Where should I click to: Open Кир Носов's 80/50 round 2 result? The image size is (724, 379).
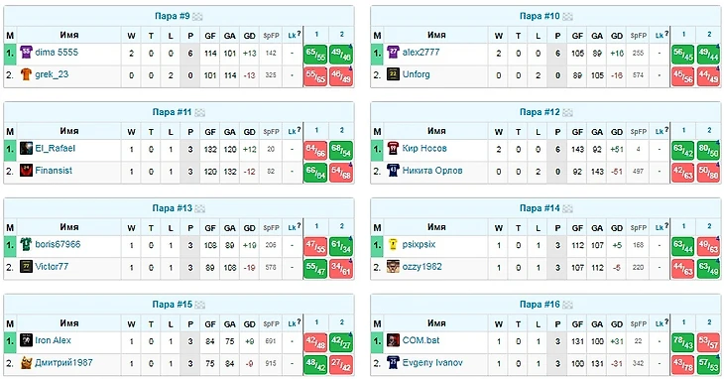(708, 150)
